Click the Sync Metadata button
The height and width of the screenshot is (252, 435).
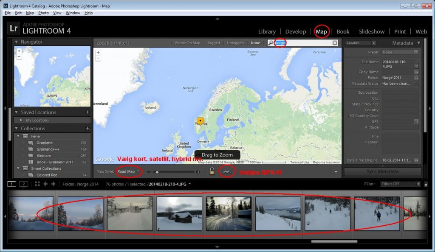click(x=383, y=171)
